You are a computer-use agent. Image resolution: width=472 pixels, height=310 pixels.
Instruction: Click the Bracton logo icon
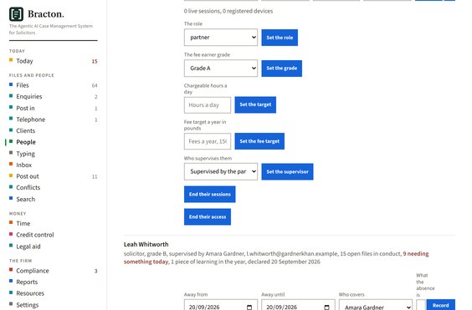click(x=16, y=14)
